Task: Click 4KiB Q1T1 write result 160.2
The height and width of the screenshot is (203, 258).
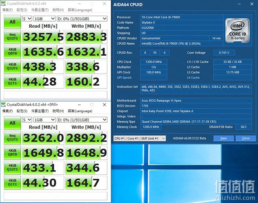Action: coord(86,82)
